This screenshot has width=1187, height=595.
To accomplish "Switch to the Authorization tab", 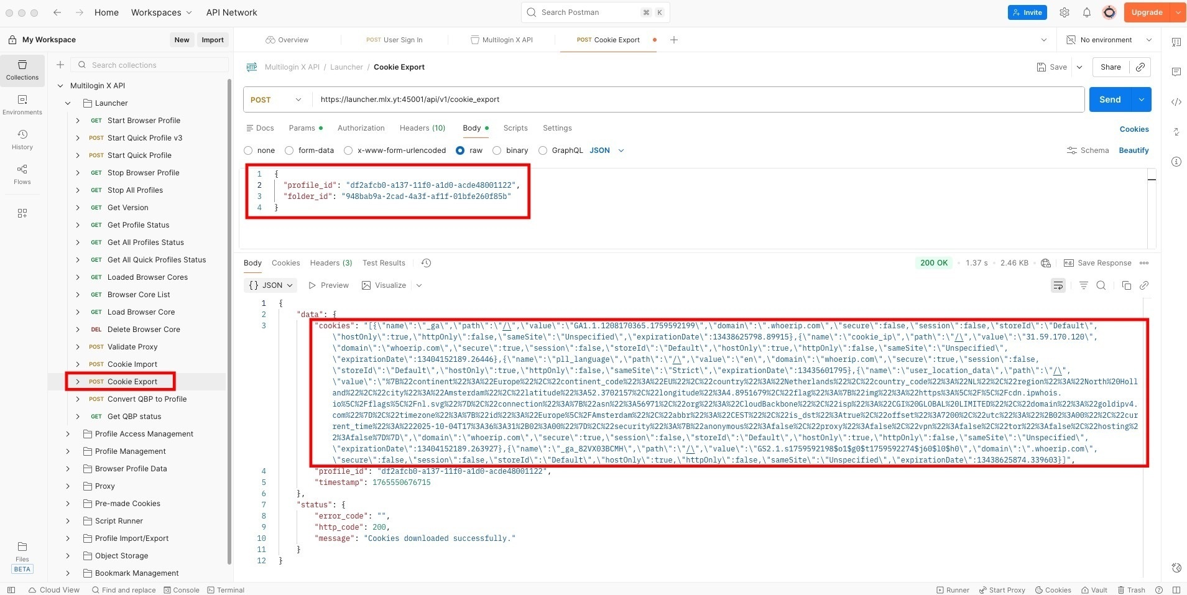I will (361, 127).
